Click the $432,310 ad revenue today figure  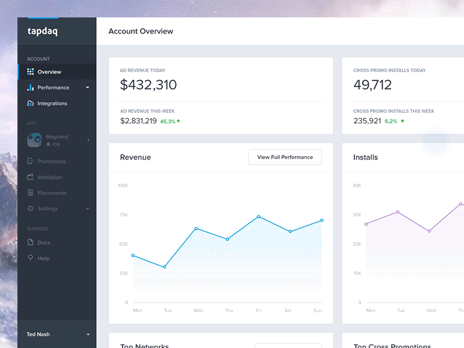coord(148,85)
